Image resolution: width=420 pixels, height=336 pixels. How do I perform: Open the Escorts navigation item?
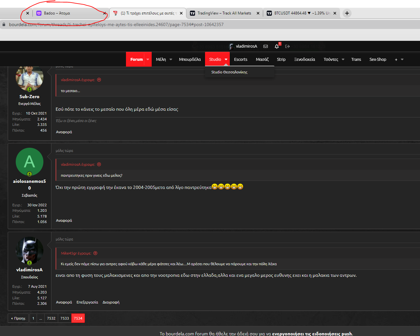[240, 60]
